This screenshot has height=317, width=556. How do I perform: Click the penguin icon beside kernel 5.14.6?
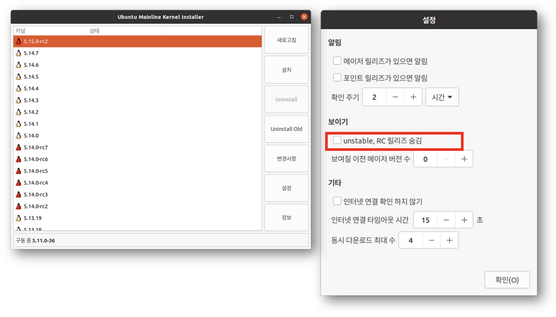(x=18, y=65)
